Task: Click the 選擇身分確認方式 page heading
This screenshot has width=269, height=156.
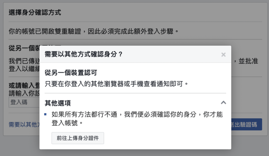Action: (35, 12)
